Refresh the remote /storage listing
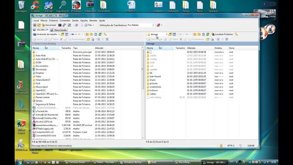 [x=207, y=34]
